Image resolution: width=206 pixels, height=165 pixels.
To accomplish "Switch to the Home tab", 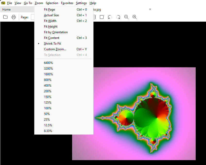I will [6, 10].
